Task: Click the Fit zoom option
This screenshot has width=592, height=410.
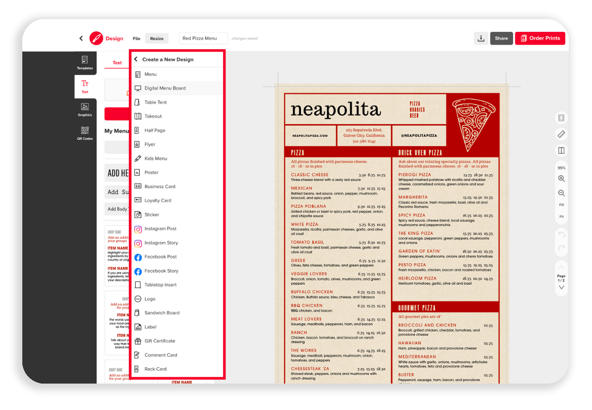Action: (x=561, y=217)
